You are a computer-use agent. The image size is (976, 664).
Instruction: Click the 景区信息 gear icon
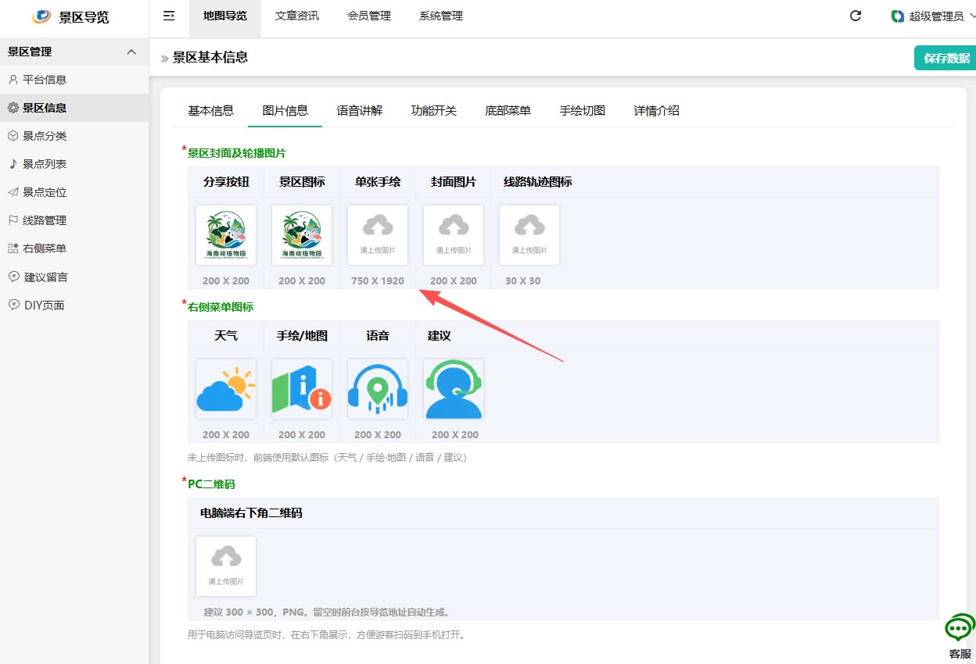pos(13,108)
